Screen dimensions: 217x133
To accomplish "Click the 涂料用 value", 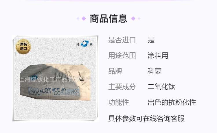I will pos(158,56).
